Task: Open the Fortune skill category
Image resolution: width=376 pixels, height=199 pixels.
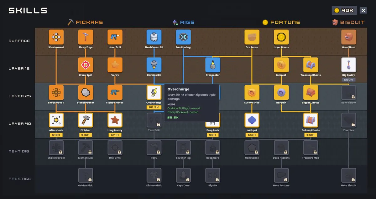Action: (281, 22)
